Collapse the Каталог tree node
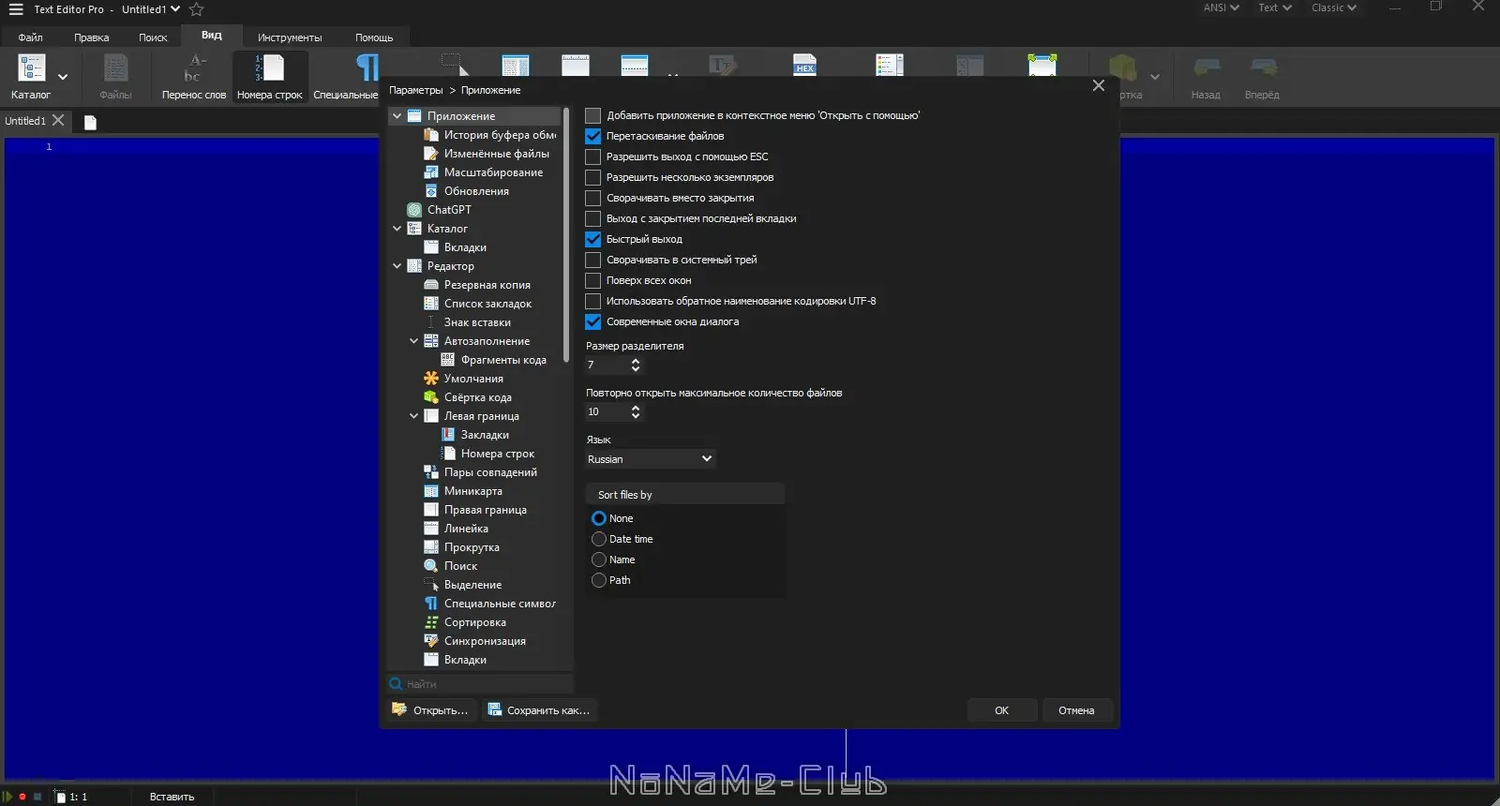 point(397,229)
